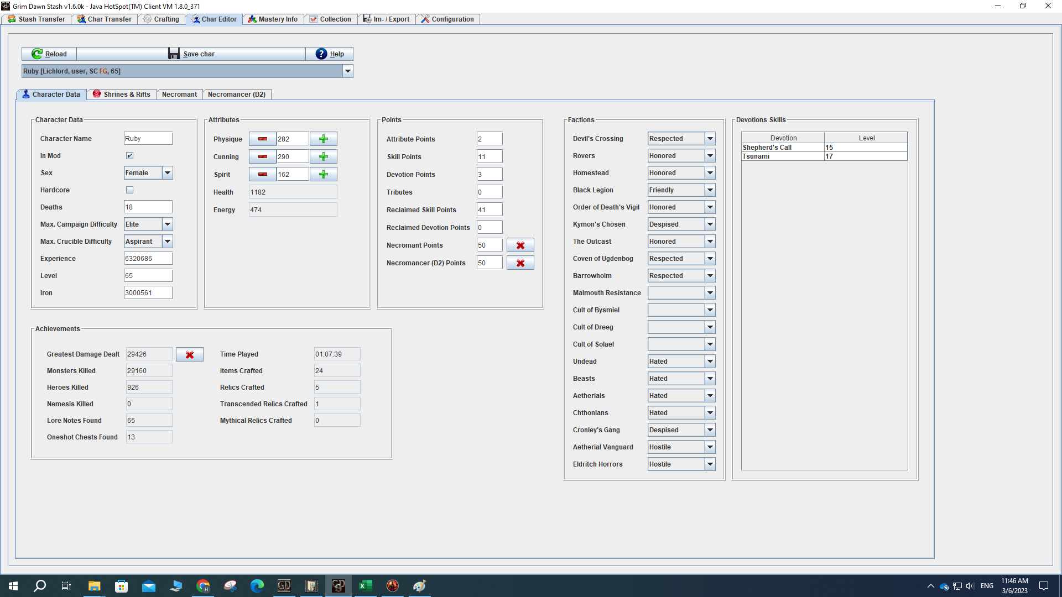Switch to Im- / Export tab
1062x597 pixels.
pyautogui.click(x=386, y=19)
